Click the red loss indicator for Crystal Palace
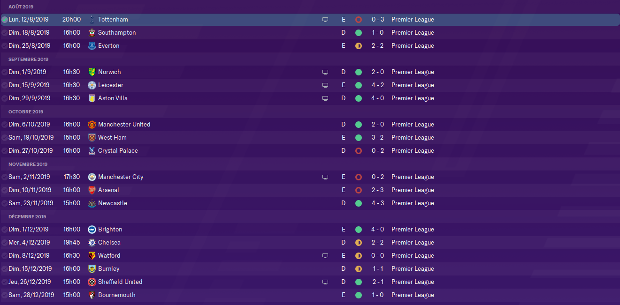Viewport: 620px width, 305px height. pos(359,151)
